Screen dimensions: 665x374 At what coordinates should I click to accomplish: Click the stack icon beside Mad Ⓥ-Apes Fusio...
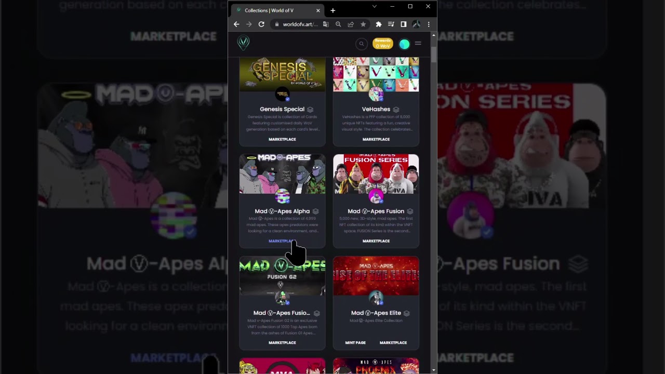pos(316,313)
